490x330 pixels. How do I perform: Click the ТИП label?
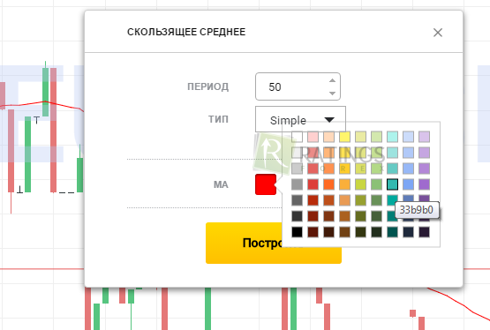(218, 119)
